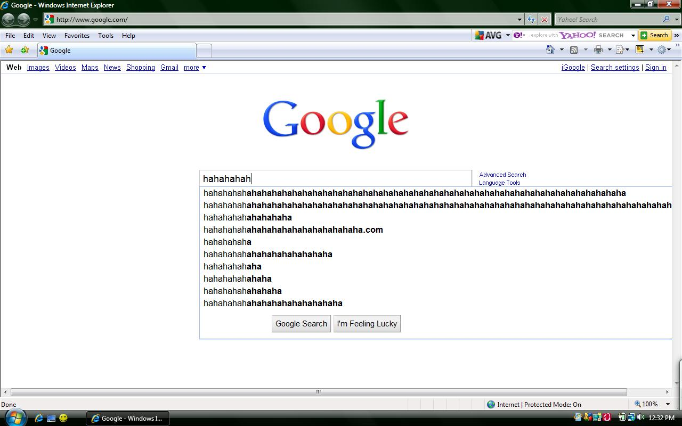The width and height of the screenshot is (682, 426).
Task: Click the Windows Start orb
Action: pos(15,417)
